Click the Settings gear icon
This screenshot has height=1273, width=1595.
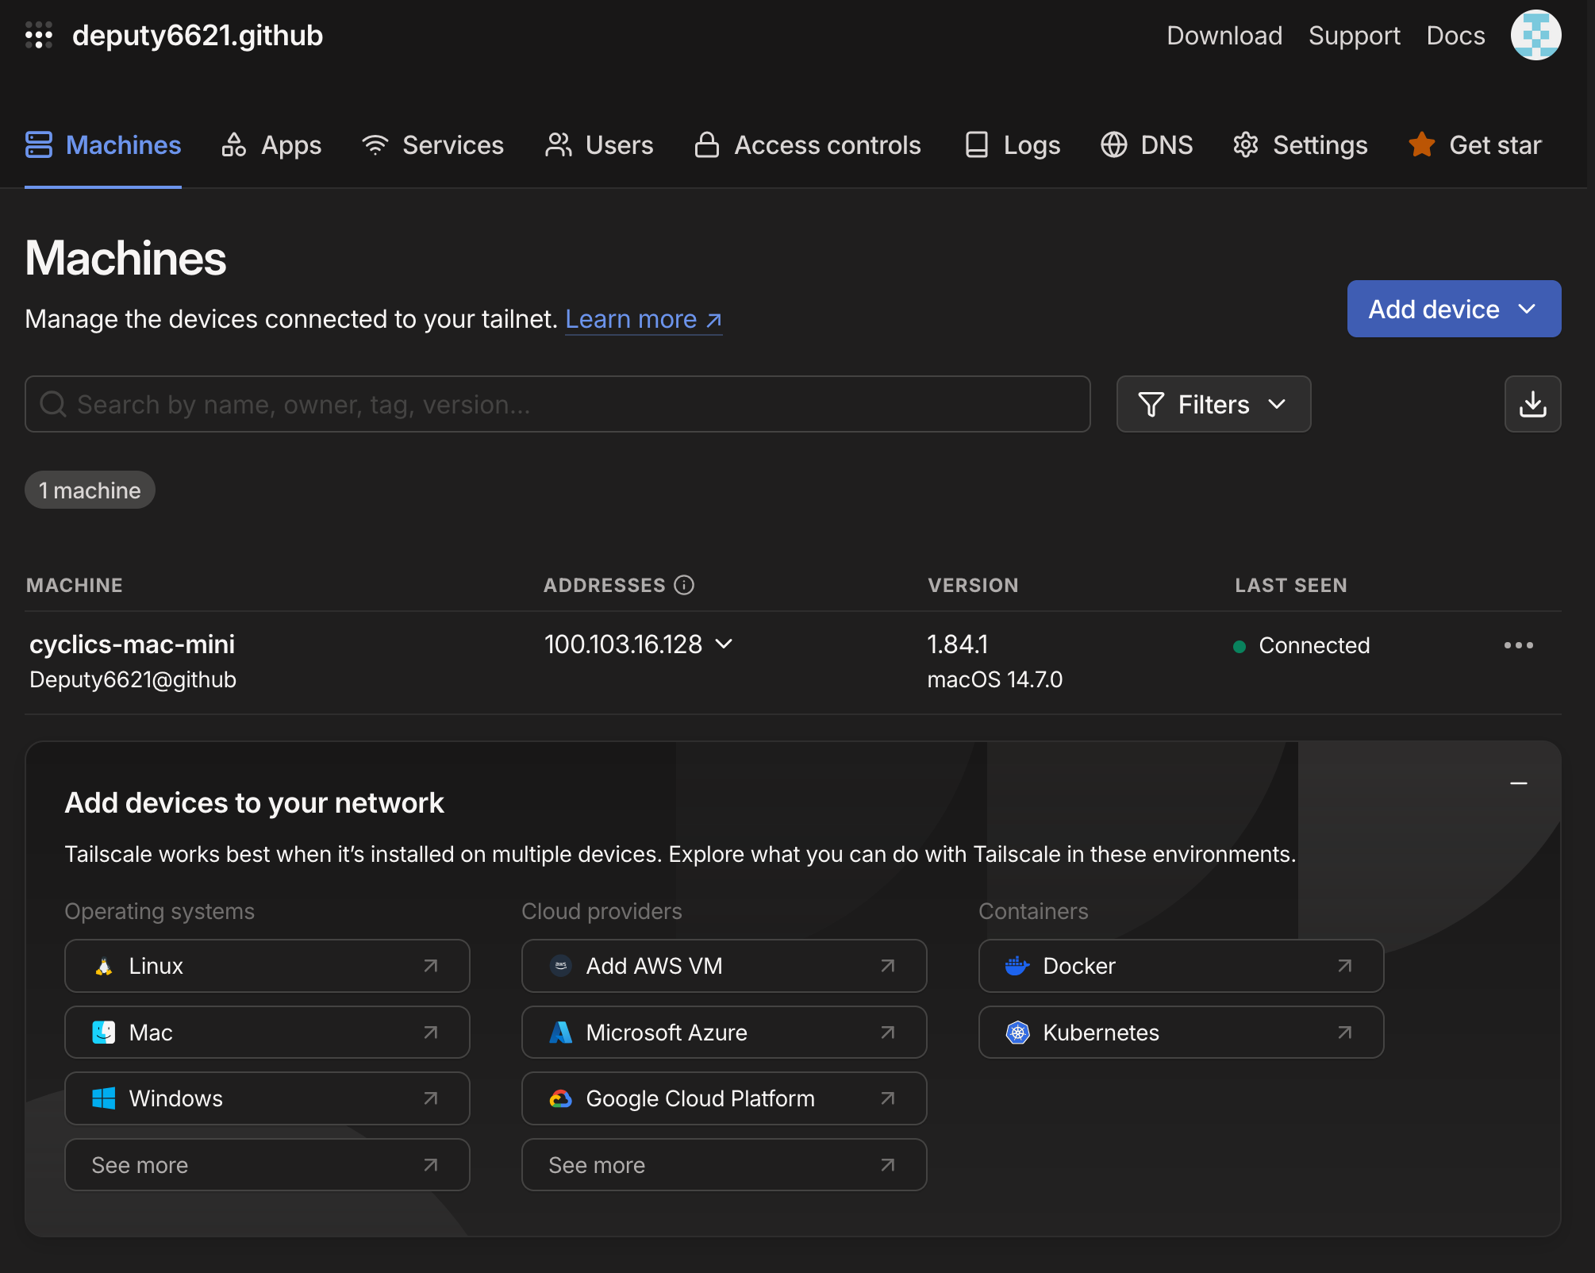point(1246,144)
